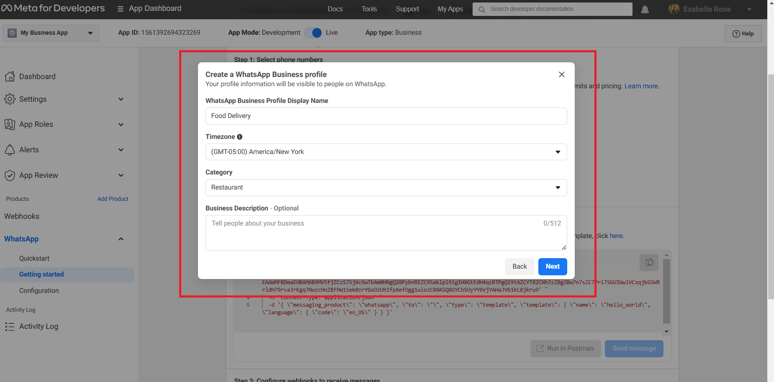This screenshot has width=774, height=382.
Task: Click the 0/512 character counter
Action: click(x=552, y=223)
